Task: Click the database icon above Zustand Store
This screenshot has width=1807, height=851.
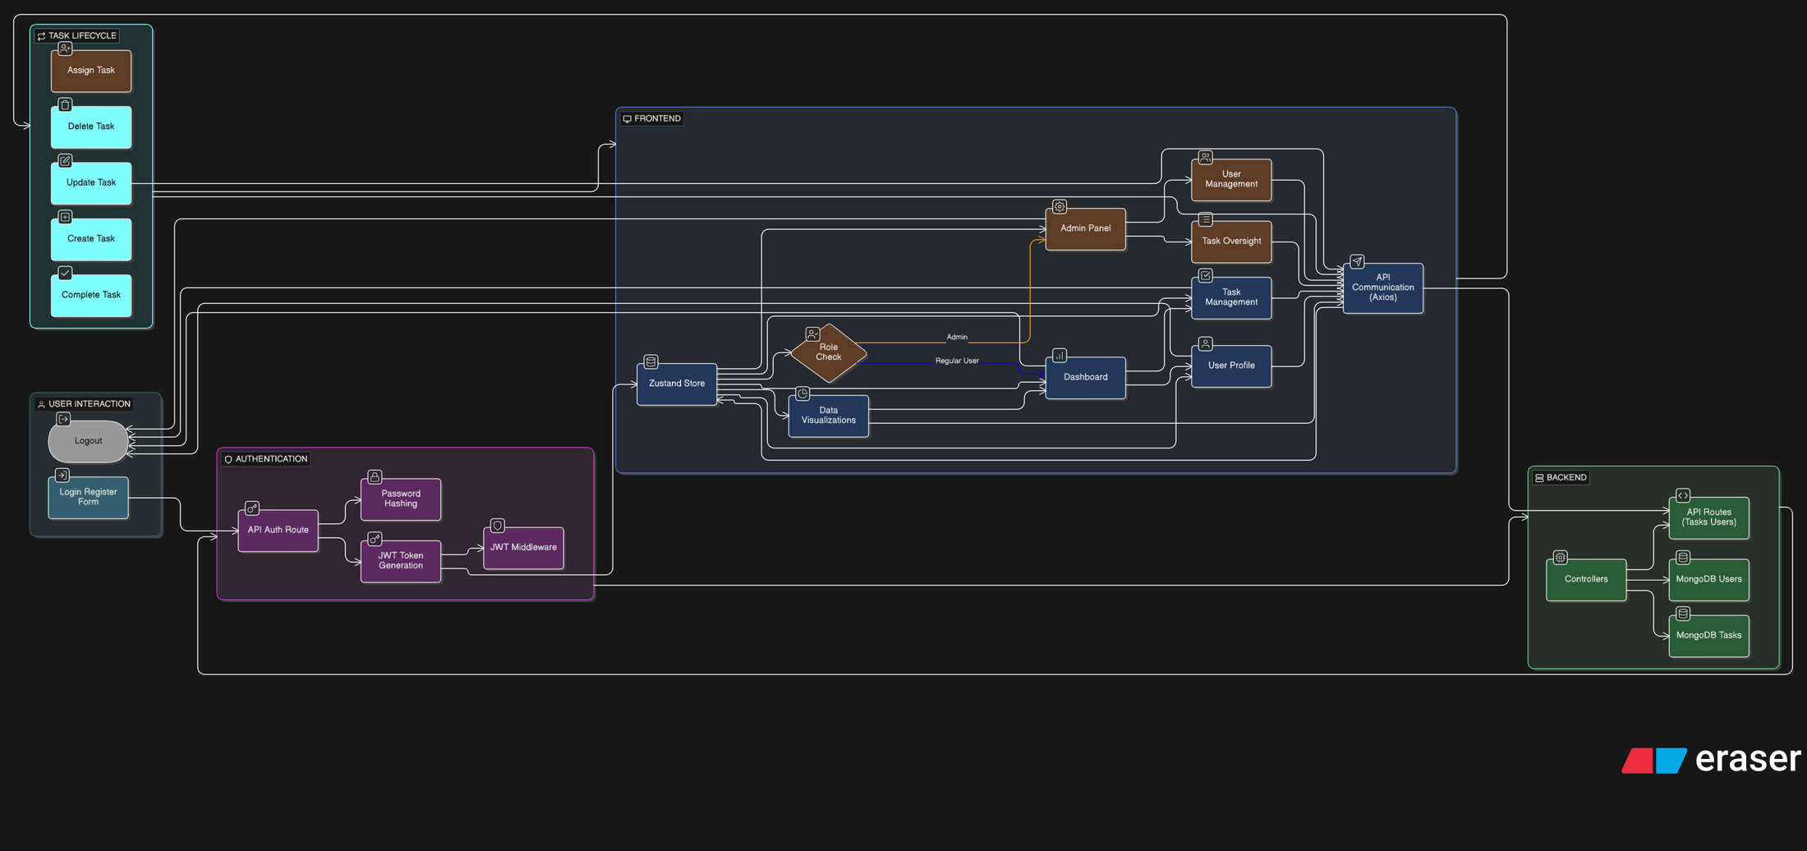Action: coord(651,361)
